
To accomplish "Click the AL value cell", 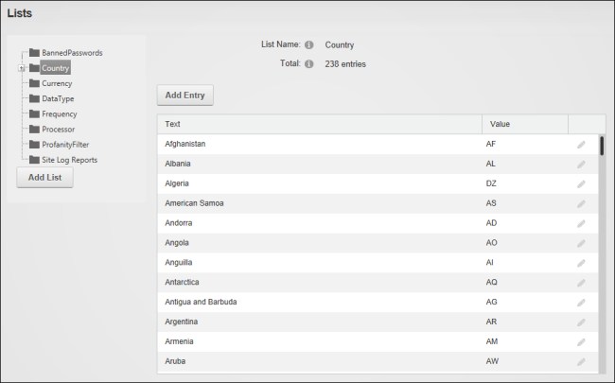I will point(525,164).
